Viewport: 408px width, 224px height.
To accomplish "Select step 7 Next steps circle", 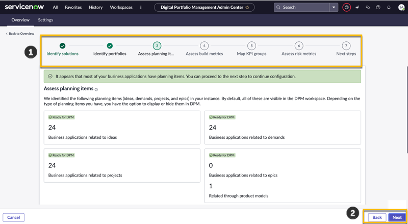I will (x=346, y=46).
